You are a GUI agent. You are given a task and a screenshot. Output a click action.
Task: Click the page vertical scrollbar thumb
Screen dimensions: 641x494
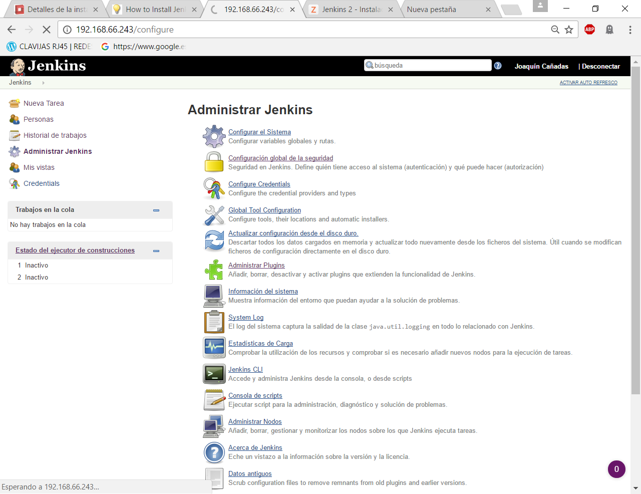pyautogui.click(x=635, y=230)
